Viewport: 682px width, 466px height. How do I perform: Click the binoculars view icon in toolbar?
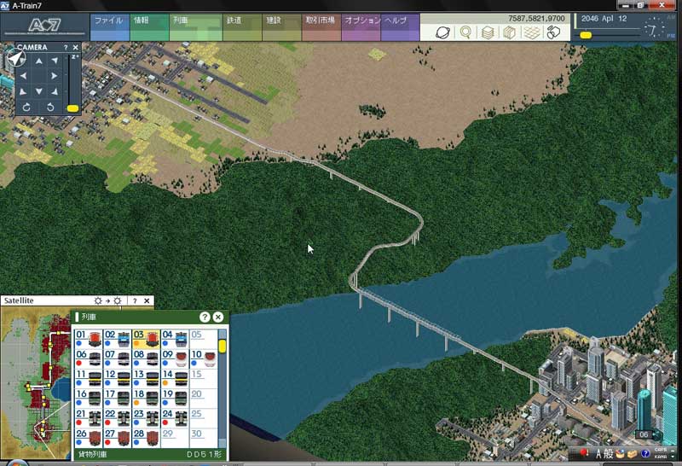pyautogui.click(x=553, y=33)
